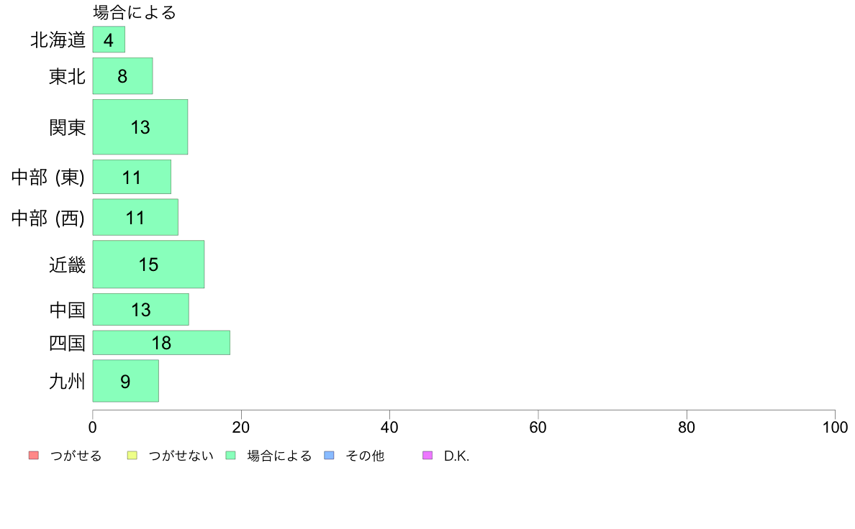Select the 東北 bar showing 8

(x=122, y=76)
